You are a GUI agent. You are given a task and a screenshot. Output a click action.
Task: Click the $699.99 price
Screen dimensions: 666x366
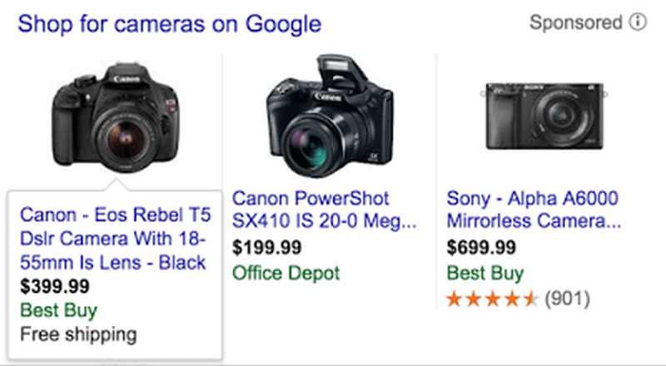tap(481, 248)
